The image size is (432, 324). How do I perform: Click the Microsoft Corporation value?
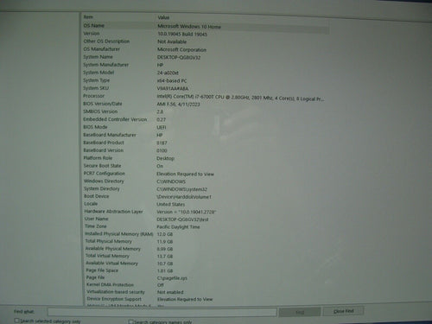(x=181, y=50)
